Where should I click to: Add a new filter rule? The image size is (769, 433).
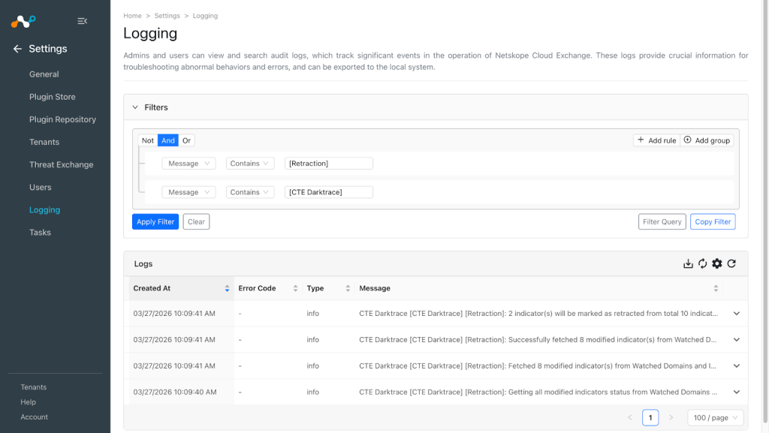(656, 140)
